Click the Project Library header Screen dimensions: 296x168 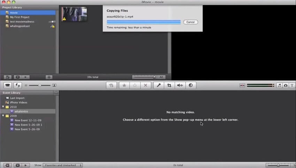(x=12, y=7)
